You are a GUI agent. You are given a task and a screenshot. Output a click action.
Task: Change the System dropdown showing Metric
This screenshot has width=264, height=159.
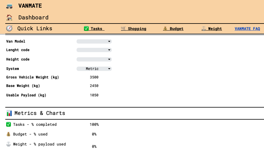94,69
